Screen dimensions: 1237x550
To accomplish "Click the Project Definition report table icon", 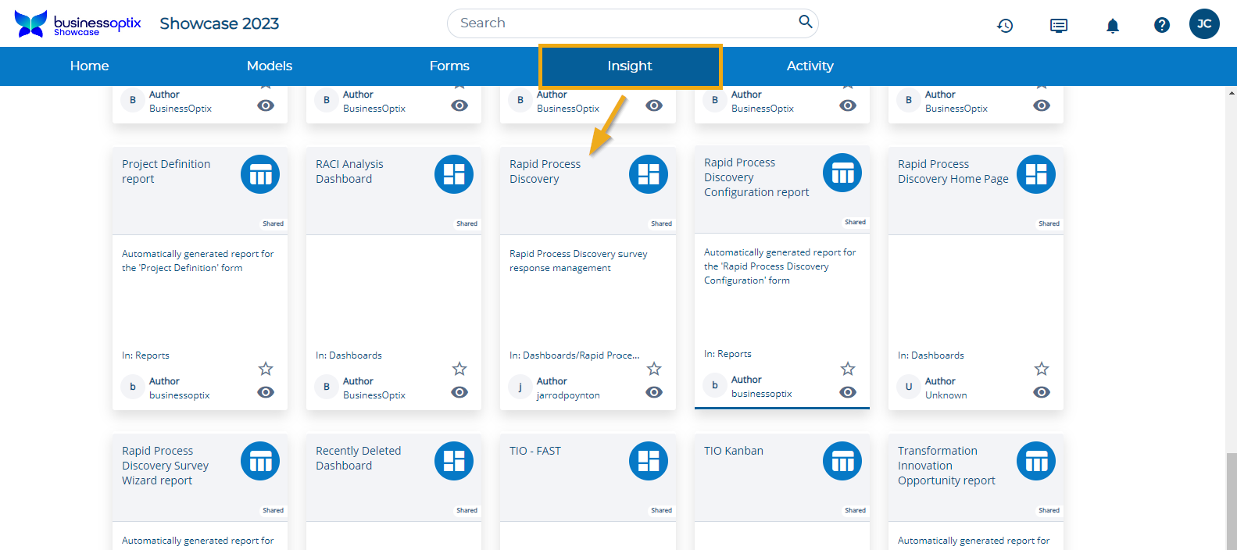I will [260, 174].
